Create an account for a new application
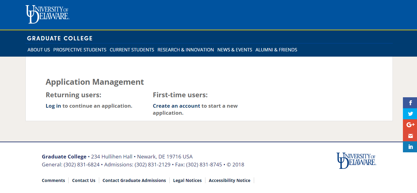Screen dimensions: 417x193 point(176,106)
